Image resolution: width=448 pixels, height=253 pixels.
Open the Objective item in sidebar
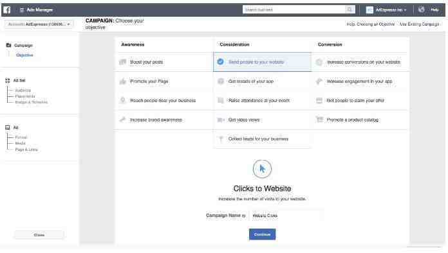point(24,55)
